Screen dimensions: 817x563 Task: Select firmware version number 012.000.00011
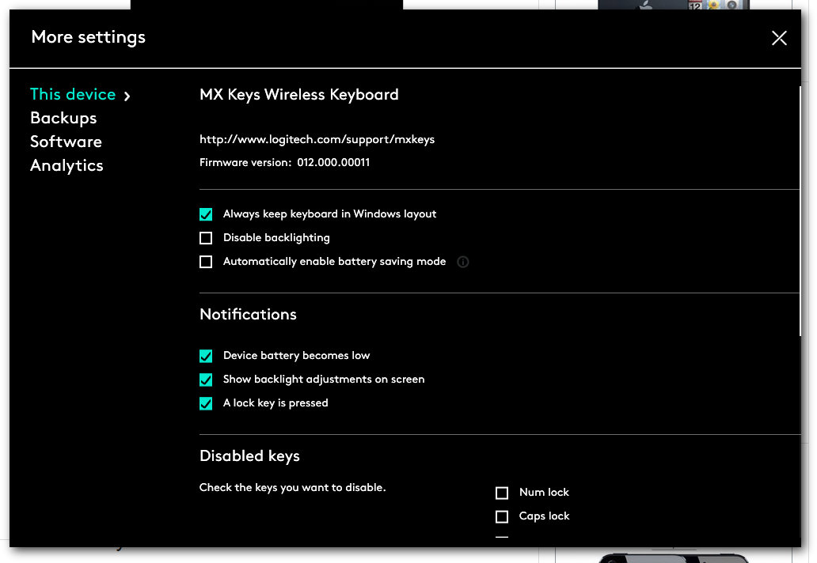333,162
